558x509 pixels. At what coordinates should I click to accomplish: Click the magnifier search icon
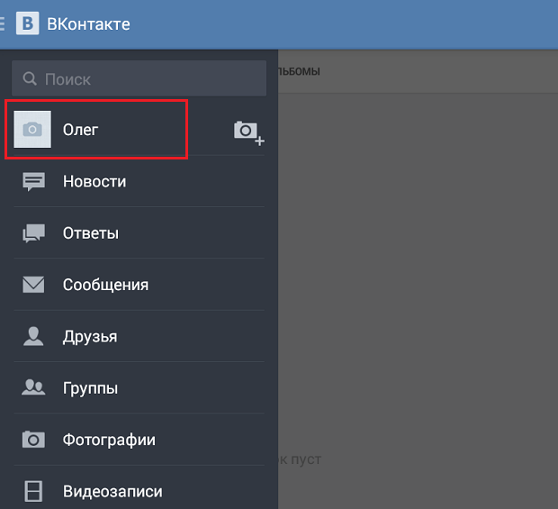click(x=30, y=78)
